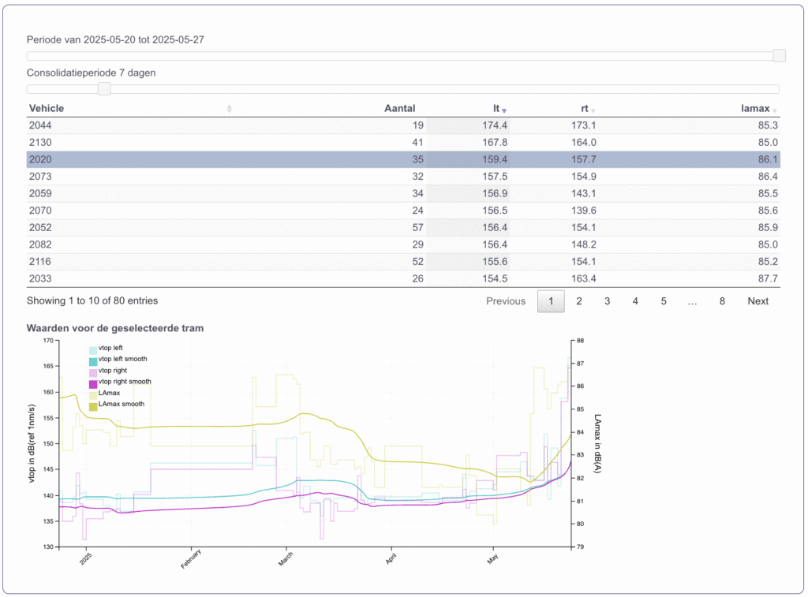Viewport: 808px width, 597px height.
Task: Click the Next pagination button
Action: [x=757, y=301]
